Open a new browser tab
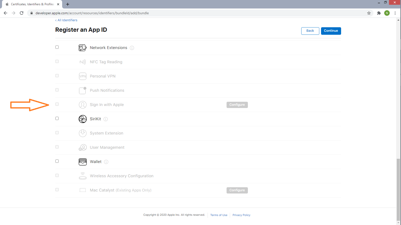 68,4
